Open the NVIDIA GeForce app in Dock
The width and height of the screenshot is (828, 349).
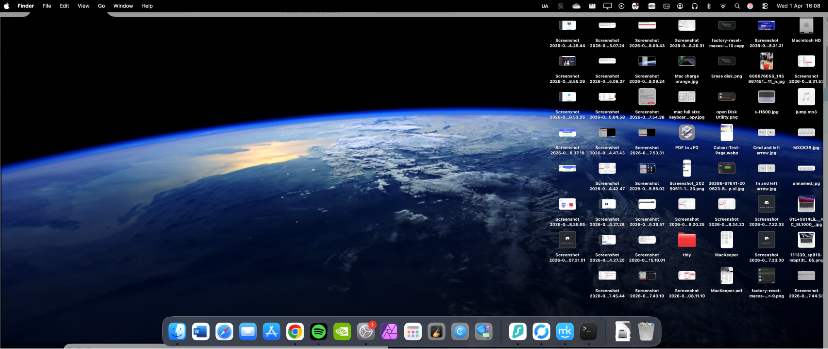pos(343,332)
